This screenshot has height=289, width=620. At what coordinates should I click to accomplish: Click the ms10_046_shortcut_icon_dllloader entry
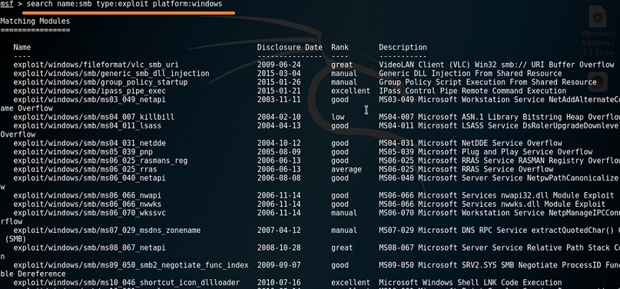pos(127,283)
